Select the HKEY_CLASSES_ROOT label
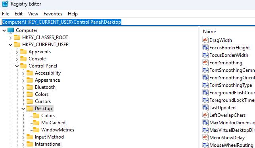This screenshot has height=148, width=255. point(45,37)
